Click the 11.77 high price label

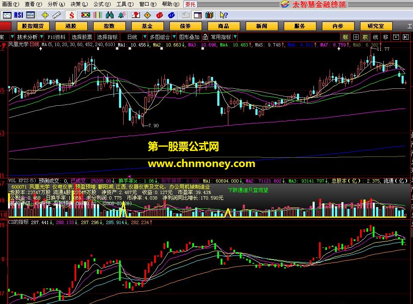point(383,49)
